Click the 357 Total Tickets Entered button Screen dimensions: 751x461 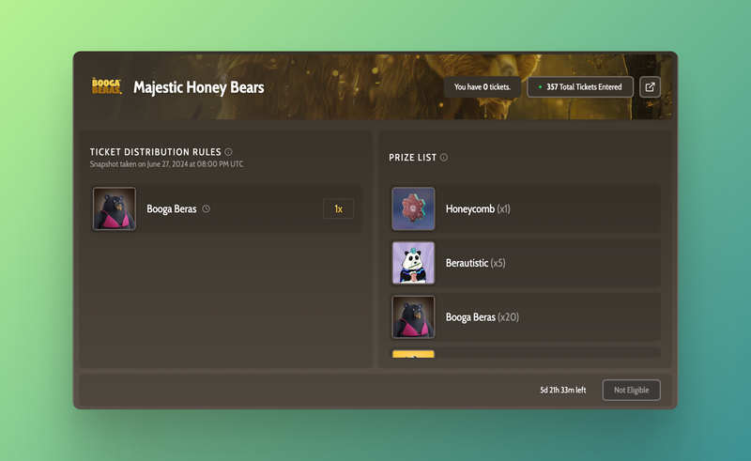(580, 87)
